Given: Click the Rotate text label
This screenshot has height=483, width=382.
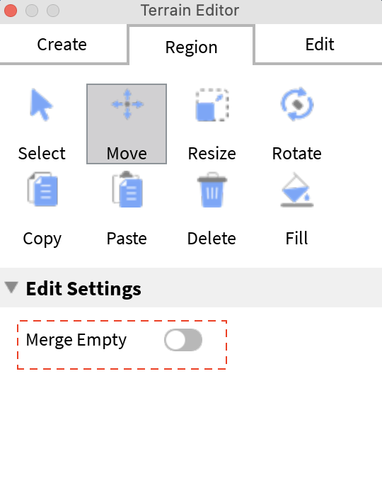Looking at the screenshot, I should tap(297, 154).
